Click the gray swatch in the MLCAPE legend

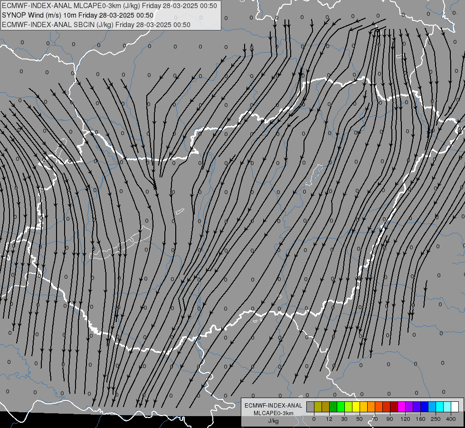click(x=311, y=407)
